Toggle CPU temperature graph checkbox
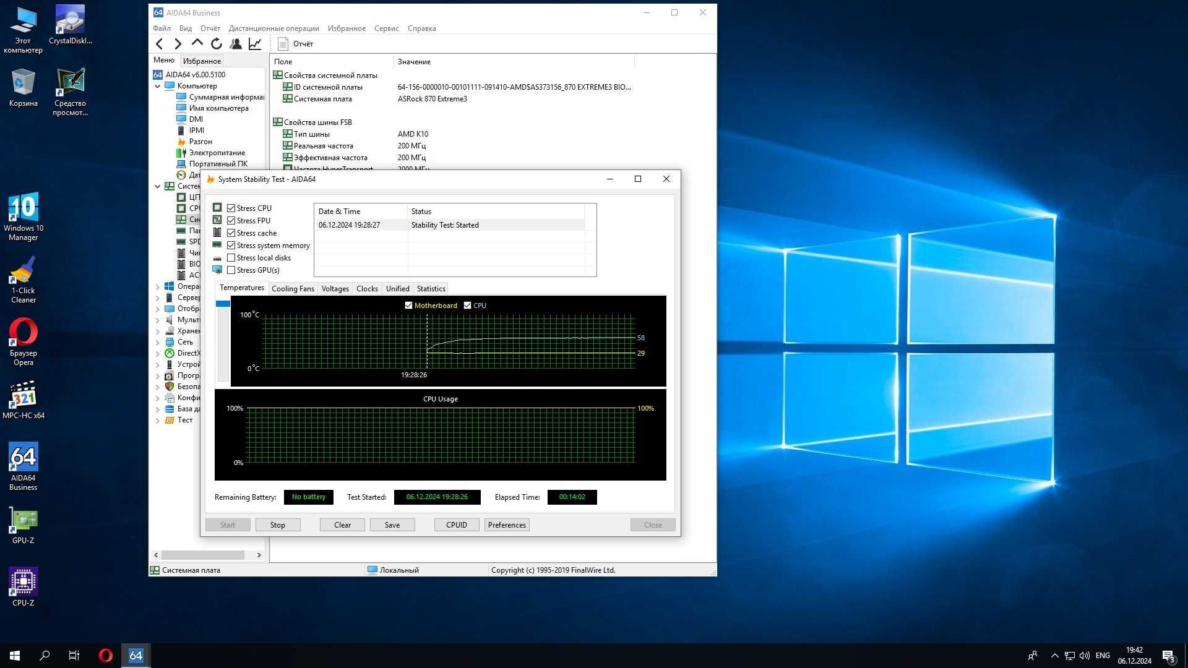 click(467, 306)
